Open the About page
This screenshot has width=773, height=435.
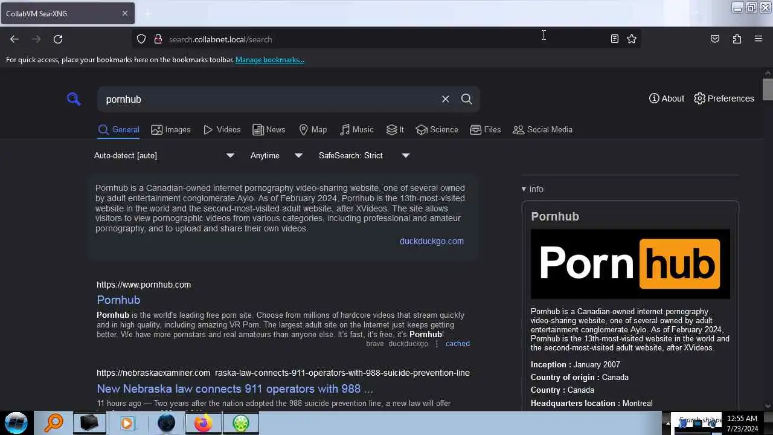click(x=667, y=98)
